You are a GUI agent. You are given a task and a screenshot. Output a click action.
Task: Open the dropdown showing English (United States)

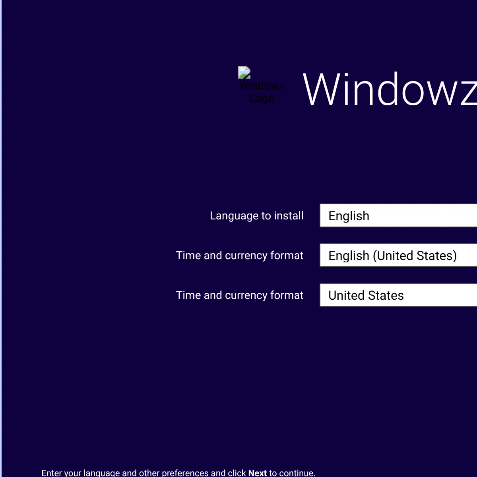[x=398, y=255]
